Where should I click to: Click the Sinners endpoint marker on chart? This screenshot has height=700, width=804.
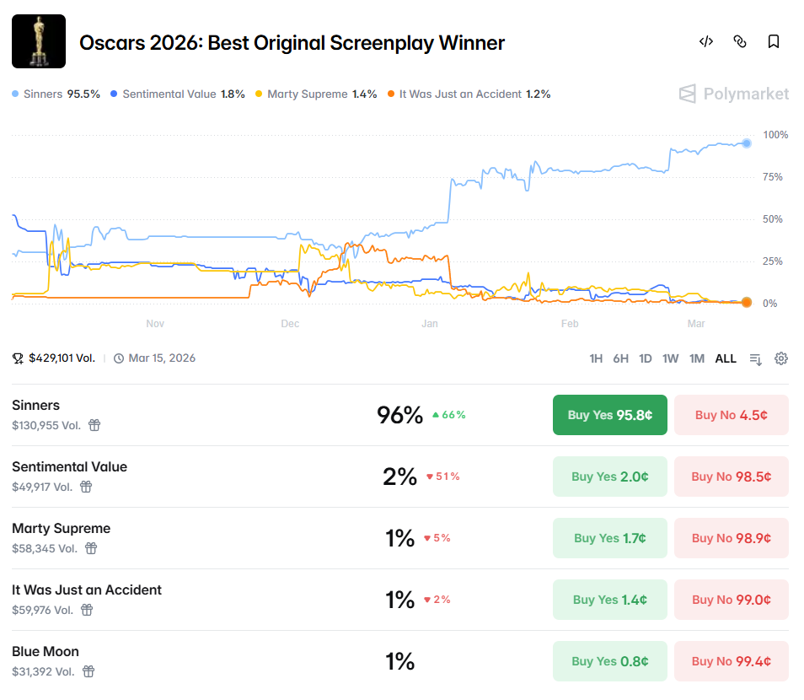(747, 143)
